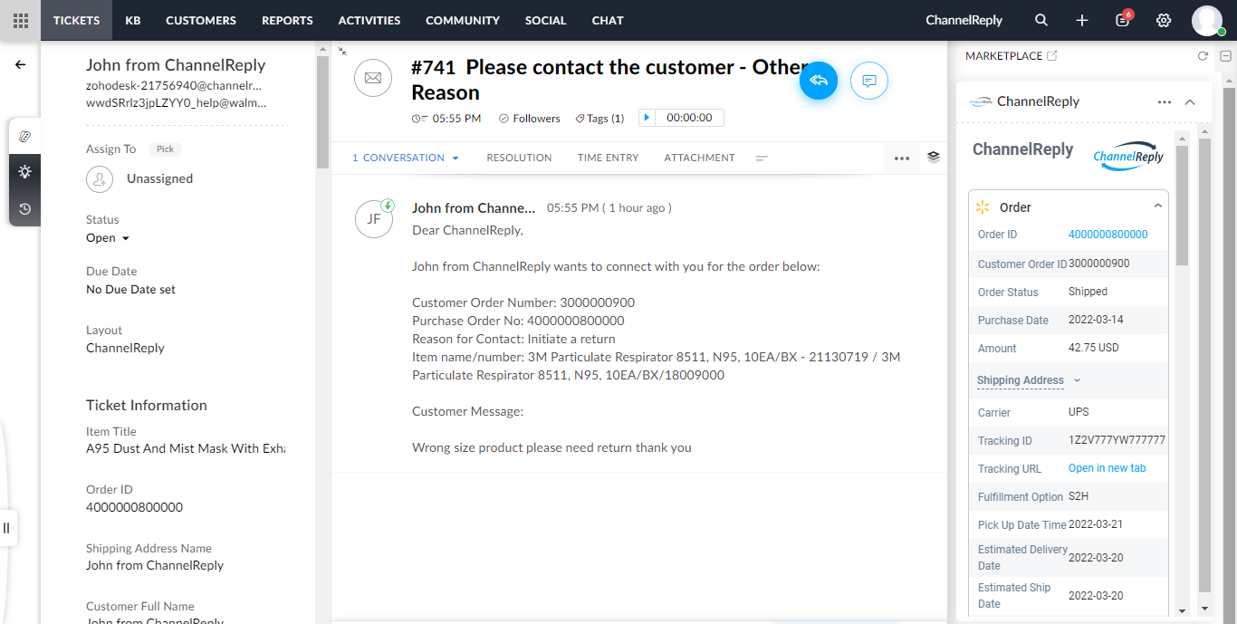Switch to the Time Entry tab

pos(609,158)
